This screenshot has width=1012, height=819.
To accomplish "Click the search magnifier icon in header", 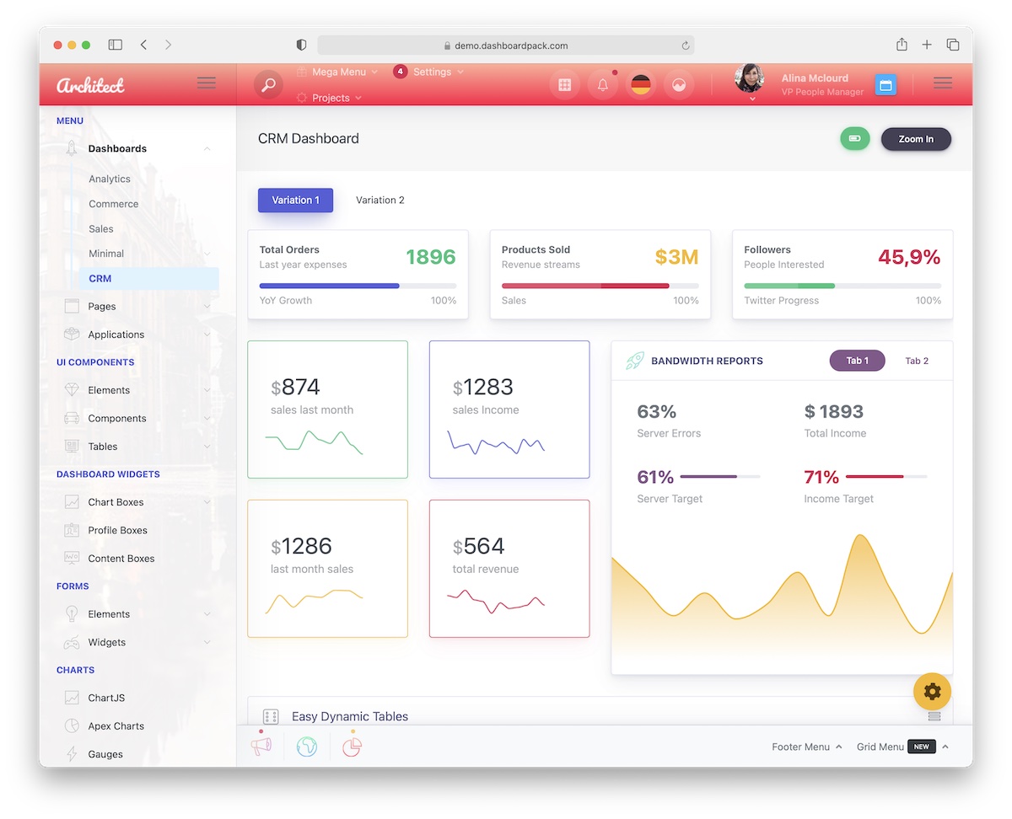I will tap(269, 84).
